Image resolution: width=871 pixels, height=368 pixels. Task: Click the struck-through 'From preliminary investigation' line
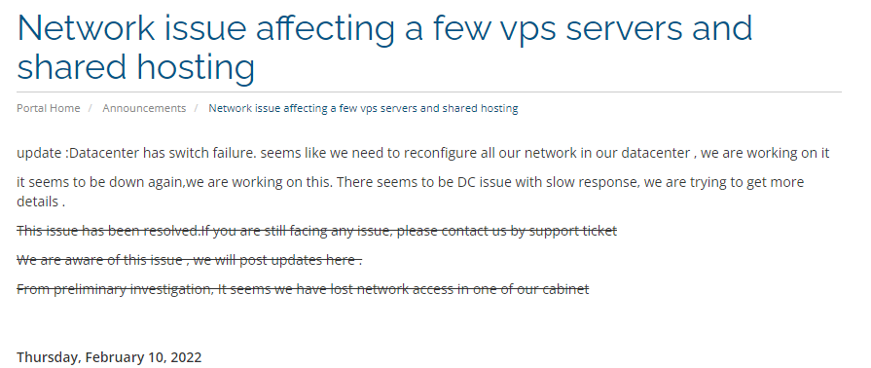[303, 289]
